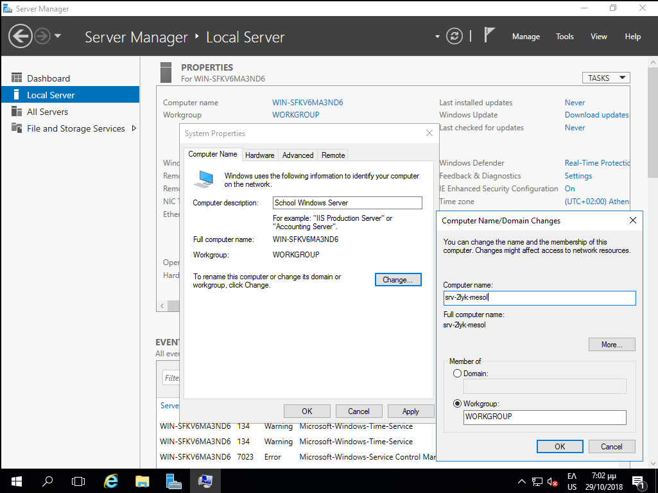
Task: Click the Server Manager back arrow button
Action: (21, 36)
